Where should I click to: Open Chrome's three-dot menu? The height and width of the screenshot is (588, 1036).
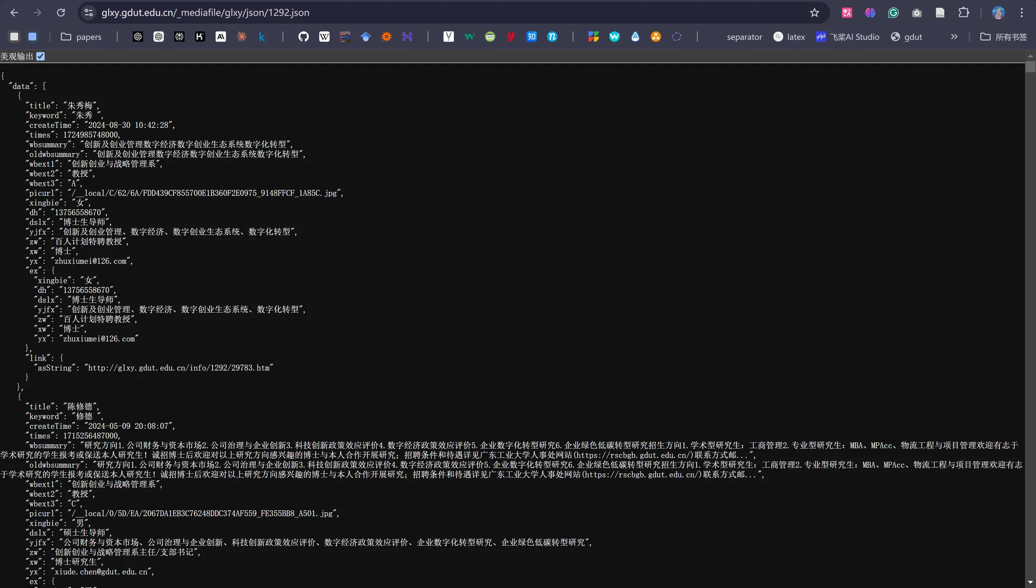tap(1021, 12)
